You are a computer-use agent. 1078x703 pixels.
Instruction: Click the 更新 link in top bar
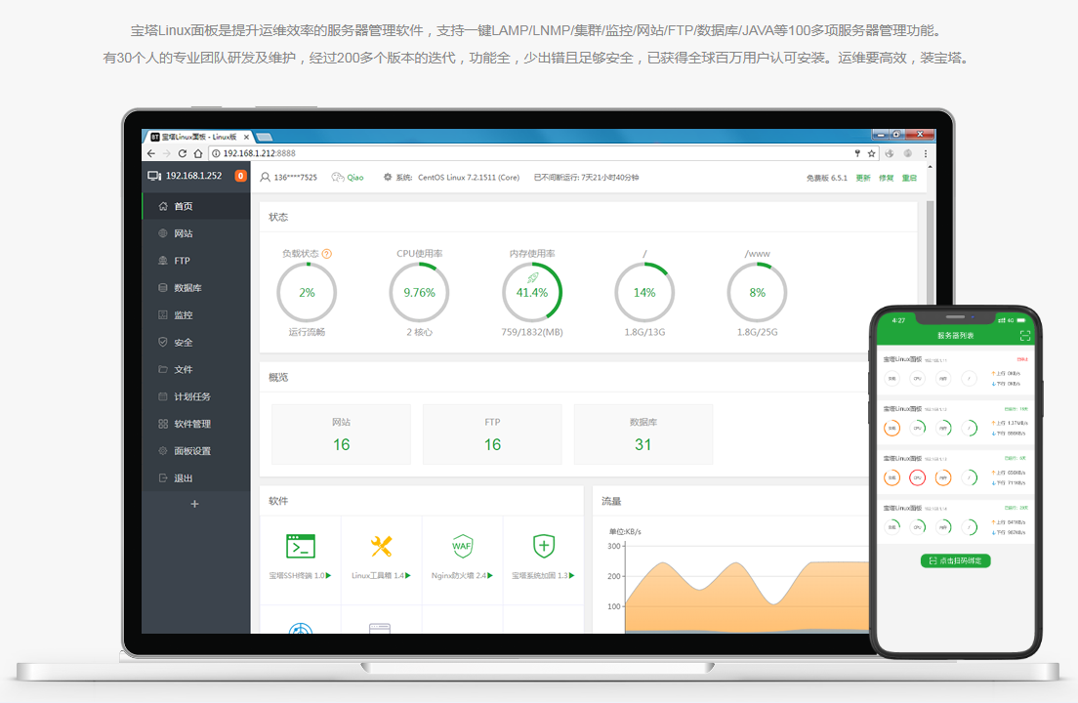pyautogui.click(x=863, y=178)
